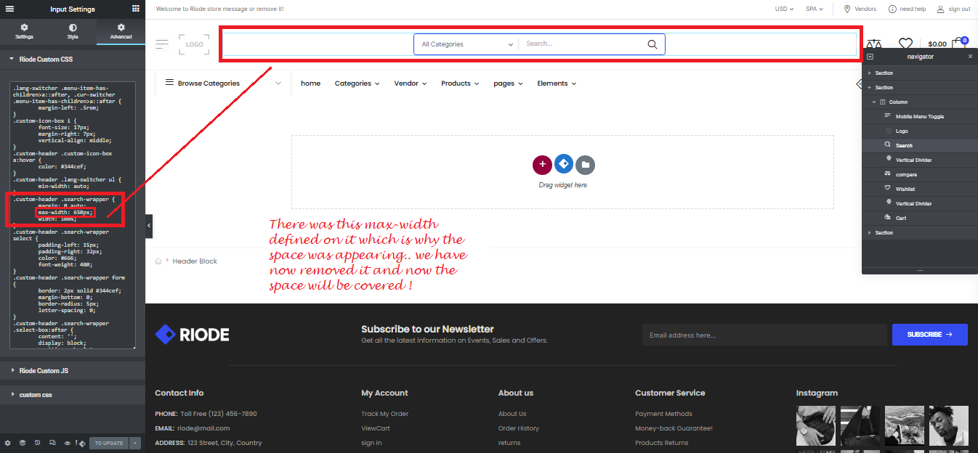
Task: Select Vertical Divider below Search in navigator
Action: [920, 160]
